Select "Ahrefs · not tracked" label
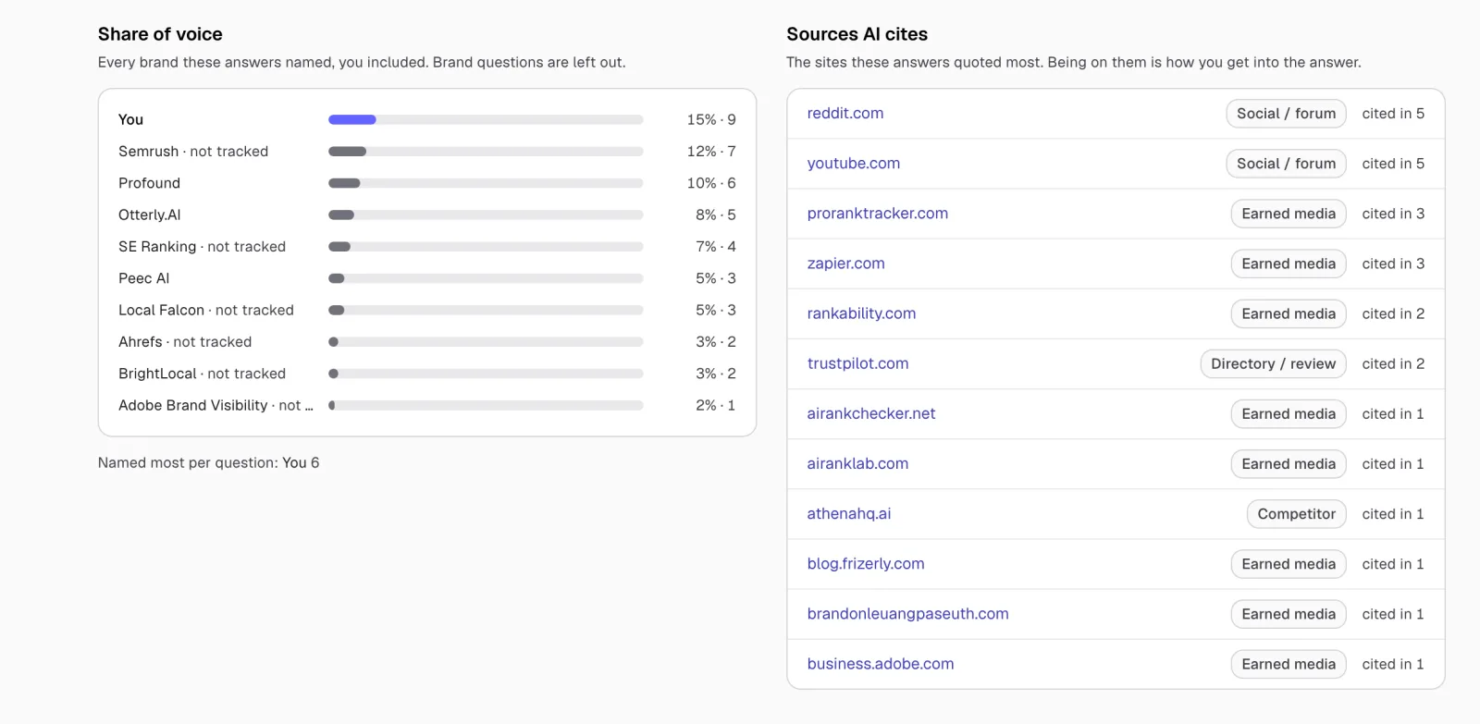Screen dimensions: 1480x724 185,341
